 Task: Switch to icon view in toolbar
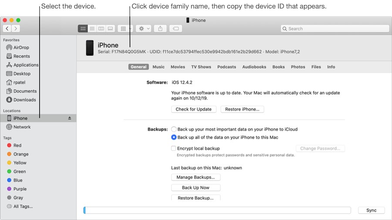click(82, 29)
